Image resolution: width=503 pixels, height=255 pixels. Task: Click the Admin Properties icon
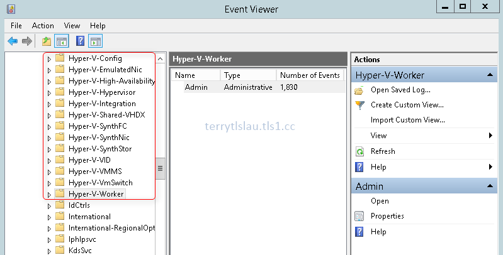[x=359, y=216]
